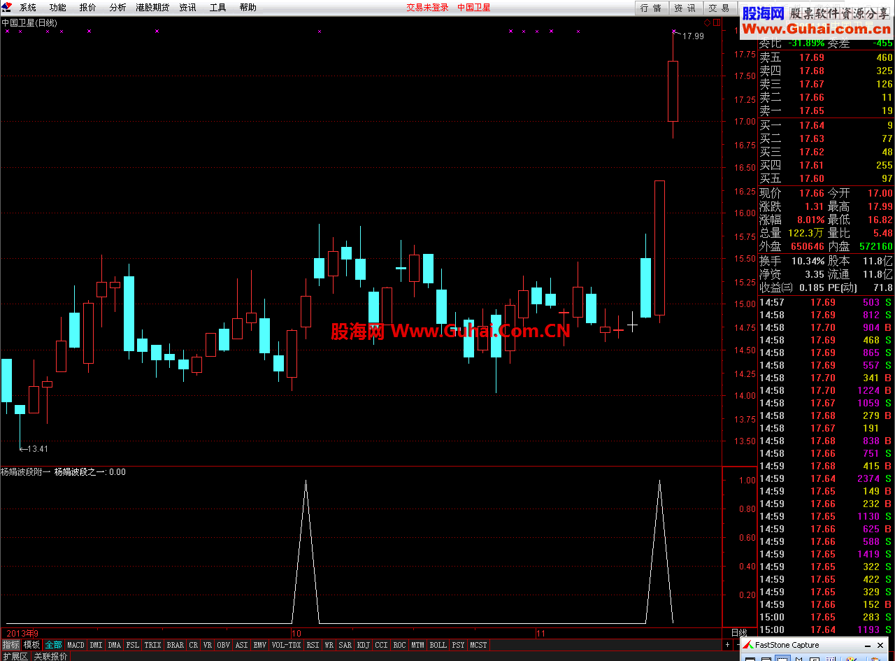
Task: Click the 17.99 high price marker
Action: click(x=694, y=36)
